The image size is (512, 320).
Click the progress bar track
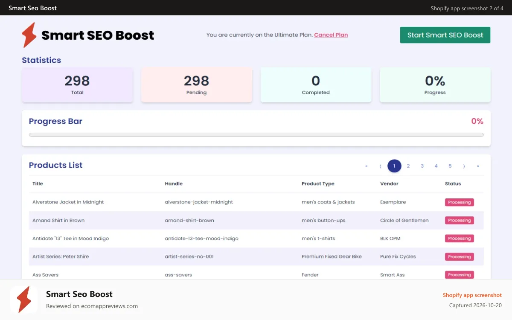pos(256,135)
